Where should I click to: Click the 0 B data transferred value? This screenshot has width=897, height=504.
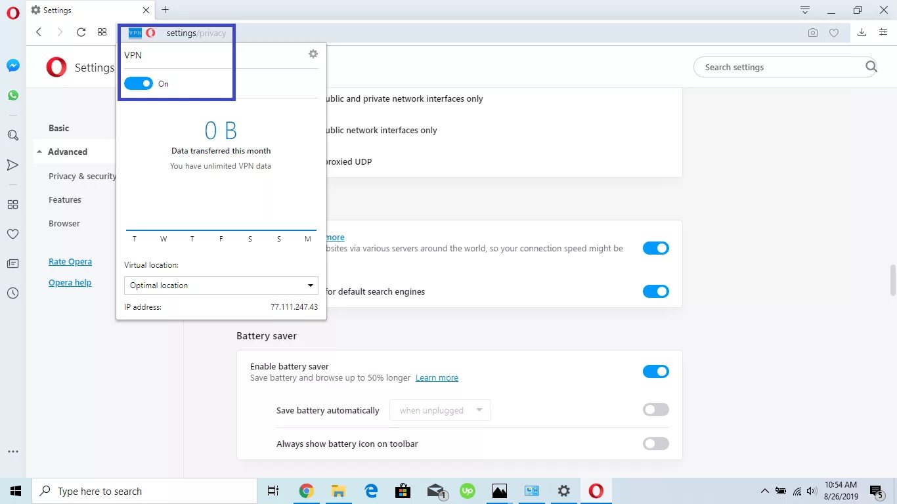coord(221,131)
